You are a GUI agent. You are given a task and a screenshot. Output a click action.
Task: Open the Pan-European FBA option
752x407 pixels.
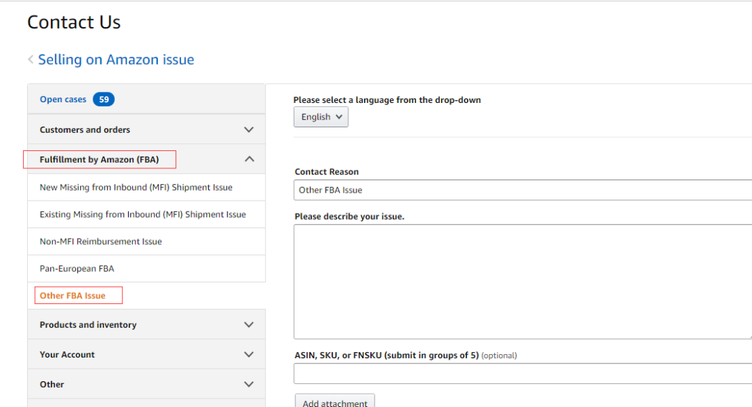[x=77, y=269]
